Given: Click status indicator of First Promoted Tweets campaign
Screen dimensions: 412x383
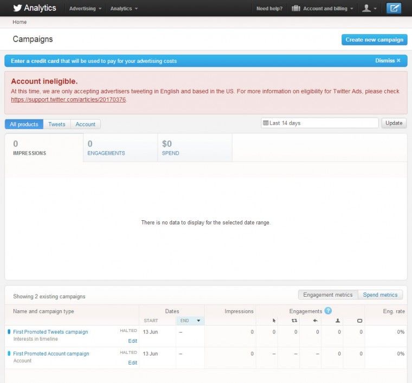Looking at the screenshot, I should click(x=9, y=331).
